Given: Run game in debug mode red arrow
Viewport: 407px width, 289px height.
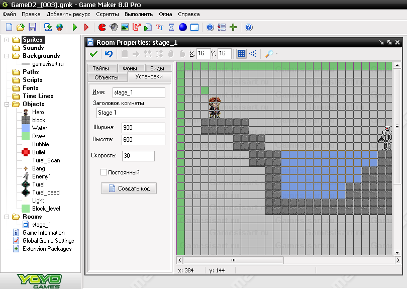Looking at the screenshot, I should (x=86, y=27).
